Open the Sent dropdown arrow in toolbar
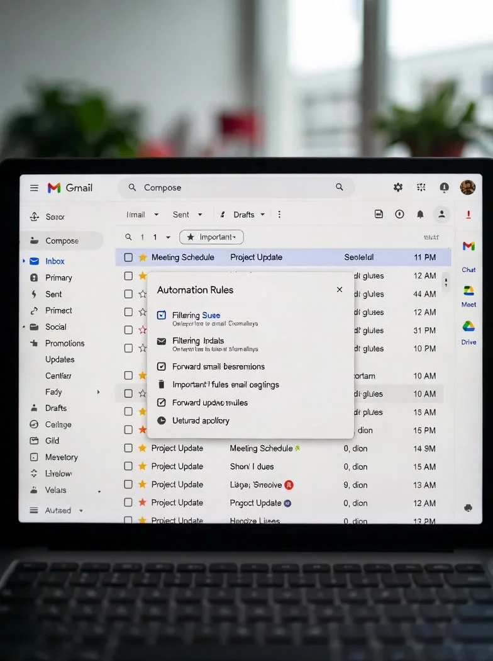The width and height of the screenshot is (493, 661). tap(200, 215)
